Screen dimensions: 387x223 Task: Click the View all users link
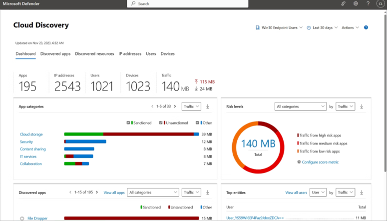click(296, 192)
